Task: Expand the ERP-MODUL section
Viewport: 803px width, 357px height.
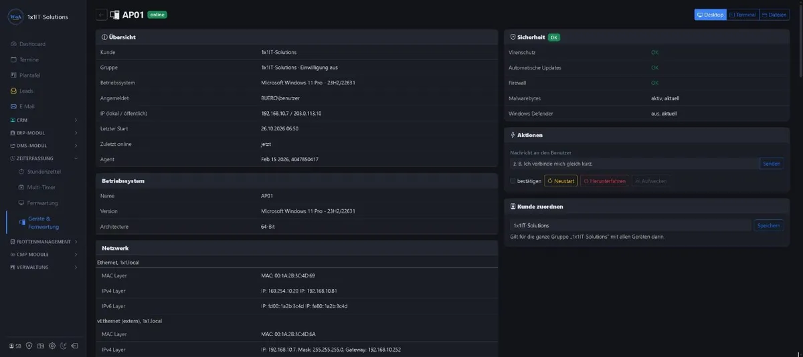Action: coord(43,133)
